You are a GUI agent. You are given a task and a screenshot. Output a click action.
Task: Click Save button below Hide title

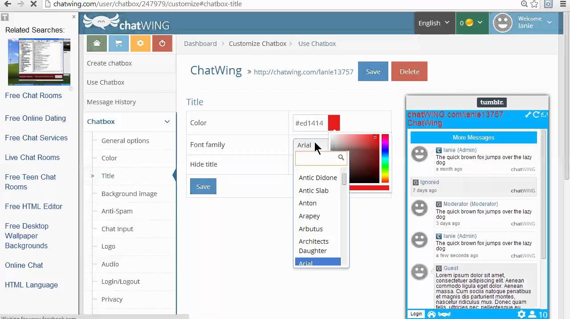203,186
